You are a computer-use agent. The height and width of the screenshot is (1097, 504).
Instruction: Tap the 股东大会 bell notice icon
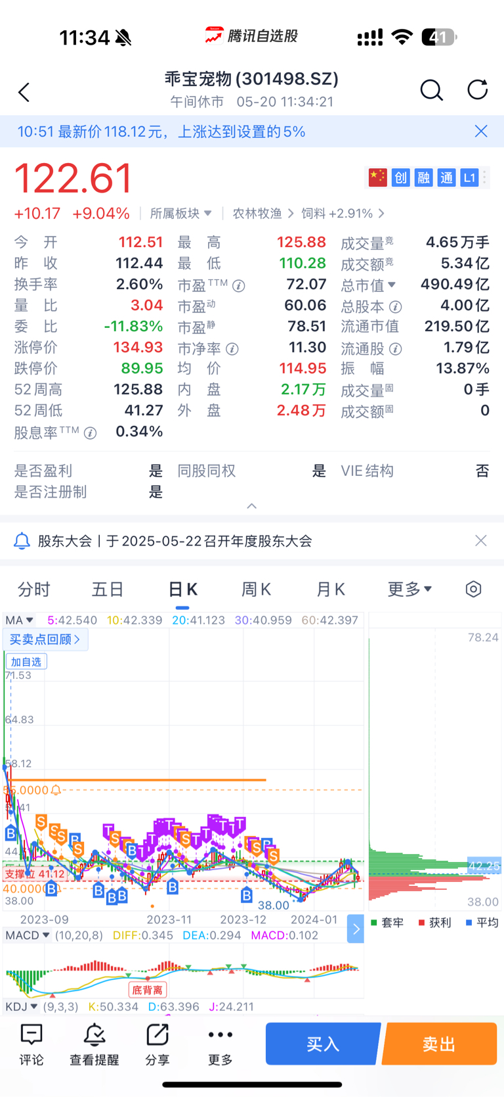click(22, 541)
